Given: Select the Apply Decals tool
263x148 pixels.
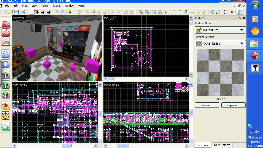Looking at the screenshot, I should [6, 94].
